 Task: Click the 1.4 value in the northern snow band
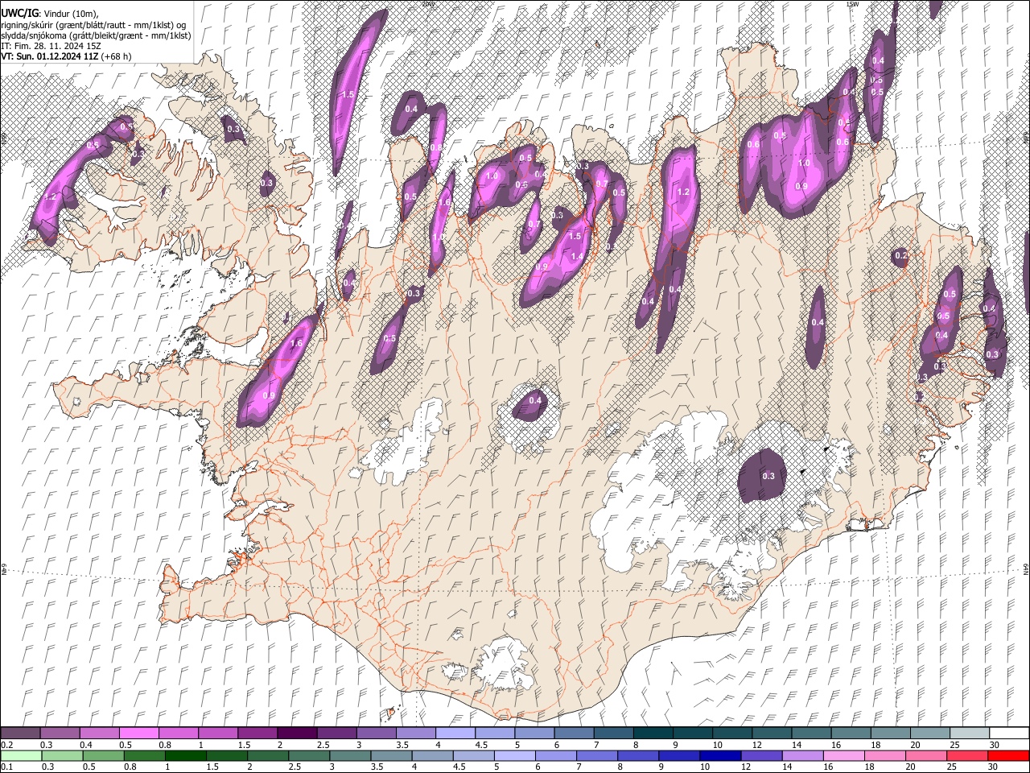(x=577, y=257)
